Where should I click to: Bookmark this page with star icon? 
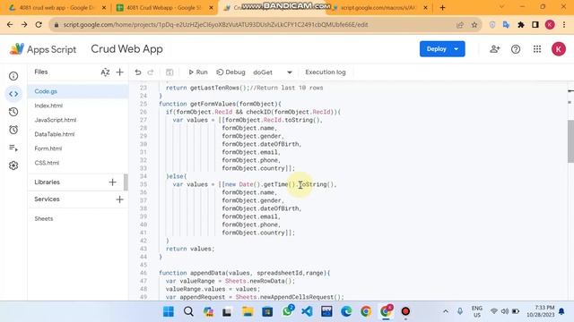(474, 25)
